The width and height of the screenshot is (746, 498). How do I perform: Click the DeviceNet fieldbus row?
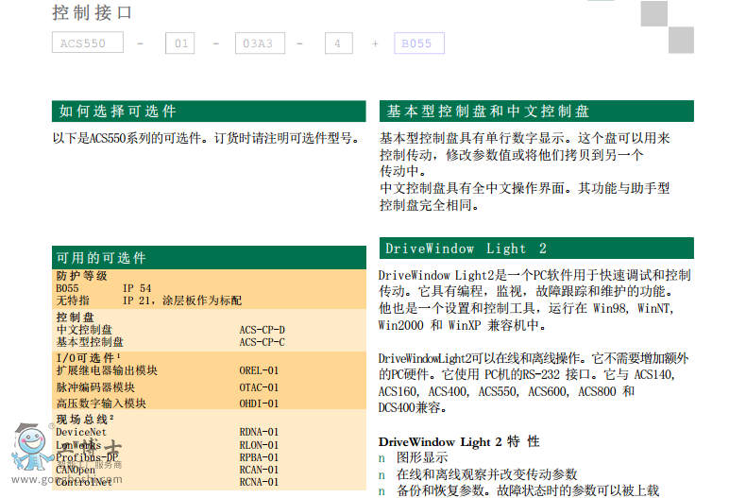pyautogui.click(x=81, y=432)
